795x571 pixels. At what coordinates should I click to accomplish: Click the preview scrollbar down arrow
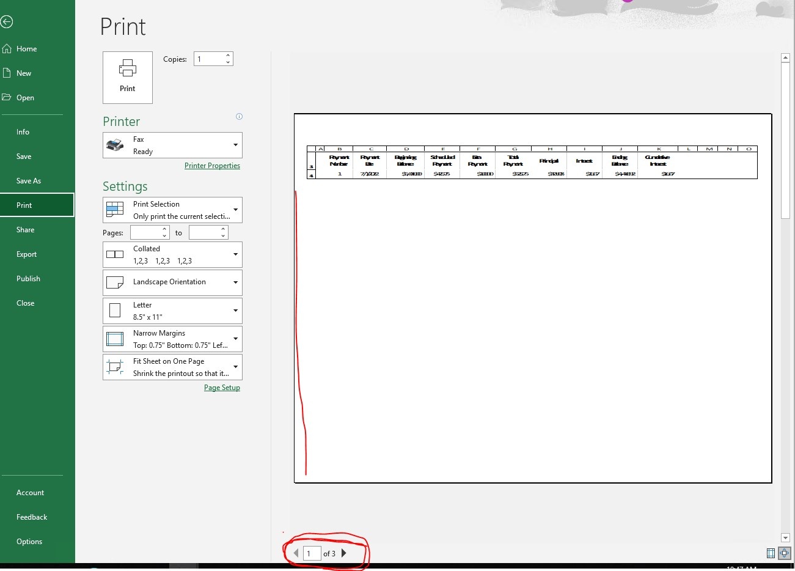(786, 538)
